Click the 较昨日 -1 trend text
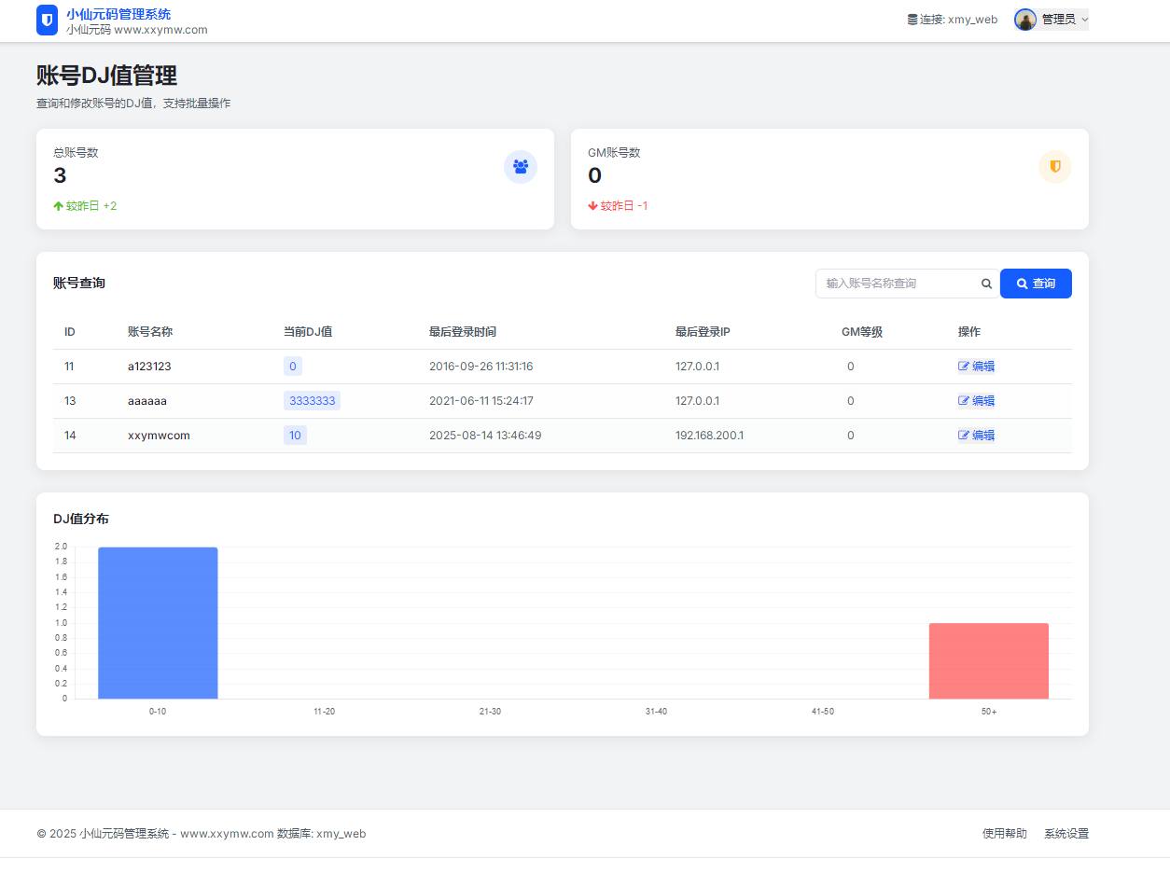 pyautogui.click(x=624, y=206)
